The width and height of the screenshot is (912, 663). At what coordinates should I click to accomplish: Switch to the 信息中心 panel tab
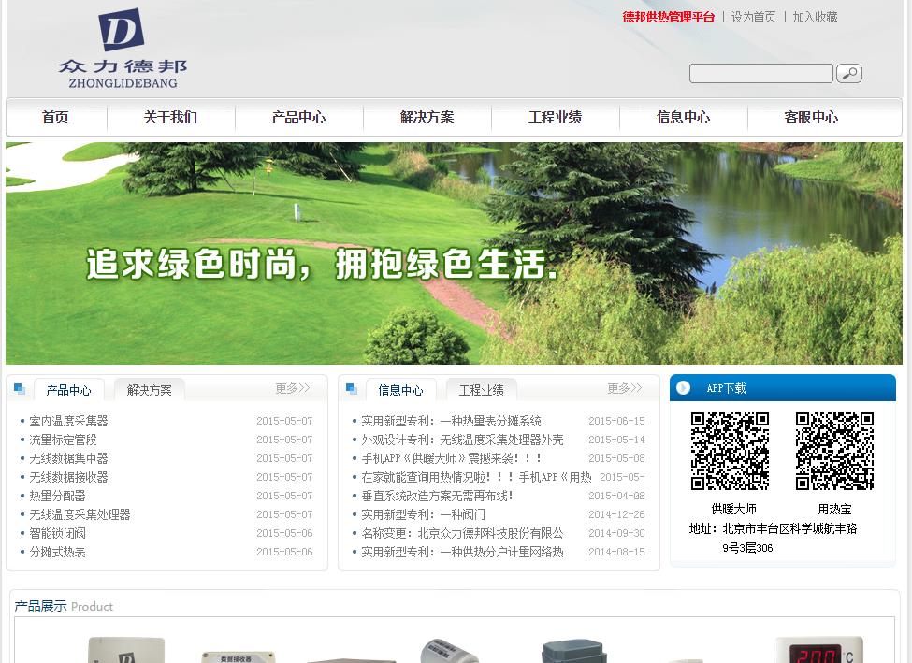click(x=400, y=390)
